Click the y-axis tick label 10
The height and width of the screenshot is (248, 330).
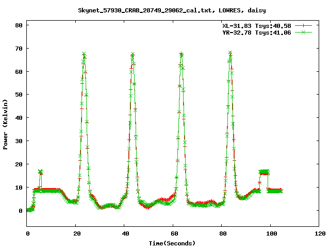pos(19,187)
